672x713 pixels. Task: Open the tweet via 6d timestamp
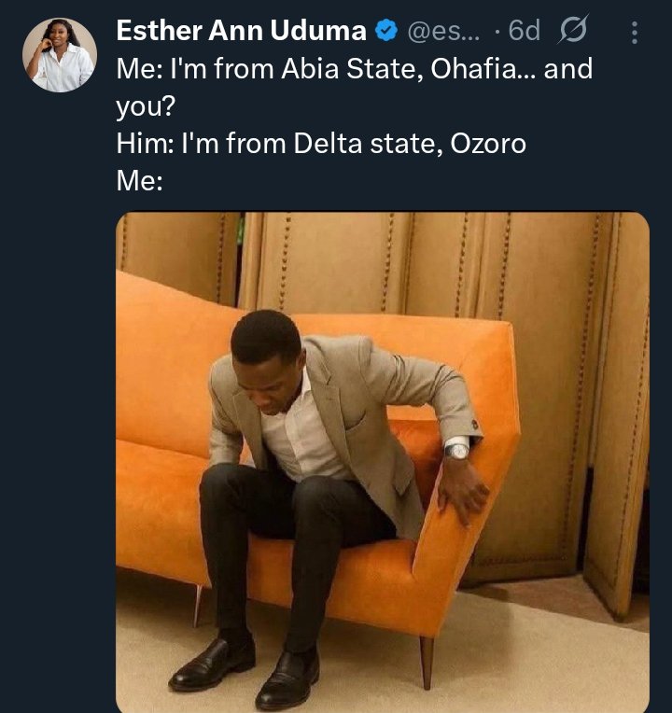click(525, 32)
